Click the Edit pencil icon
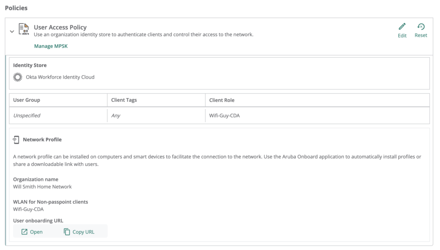The height and width of the screenshot is (250, 440). [x=402, y=27]
